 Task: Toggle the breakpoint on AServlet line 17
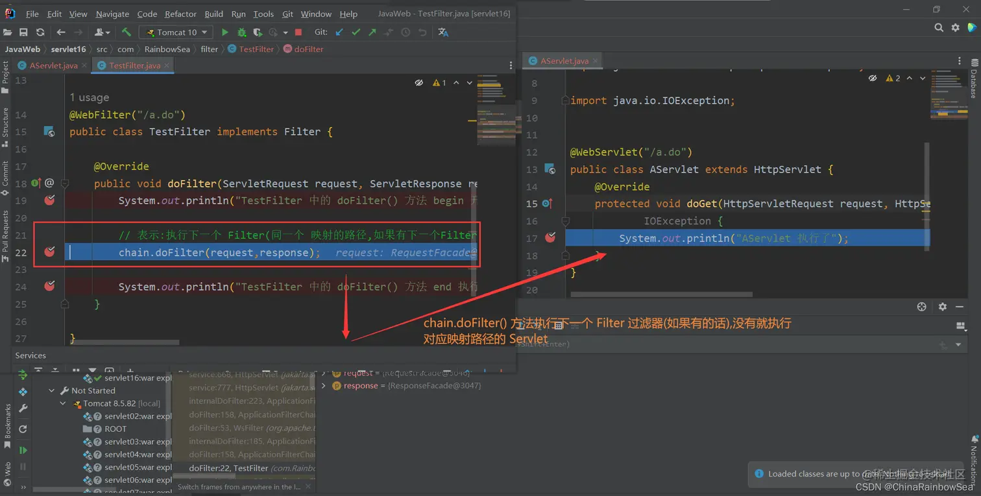coord(550,238)
